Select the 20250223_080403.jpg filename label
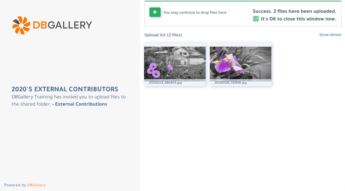The height and width of the screenshot is (191, 345). (x=165, y=83)
